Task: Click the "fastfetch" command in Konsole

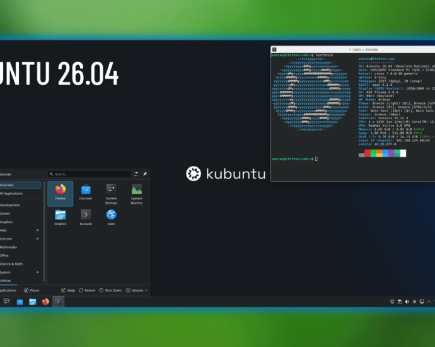Action: [x=324, y=56]
